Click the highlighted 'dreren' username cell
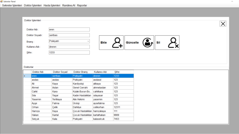This screenshot has height=134, width=239. click(x=103, y=76)
